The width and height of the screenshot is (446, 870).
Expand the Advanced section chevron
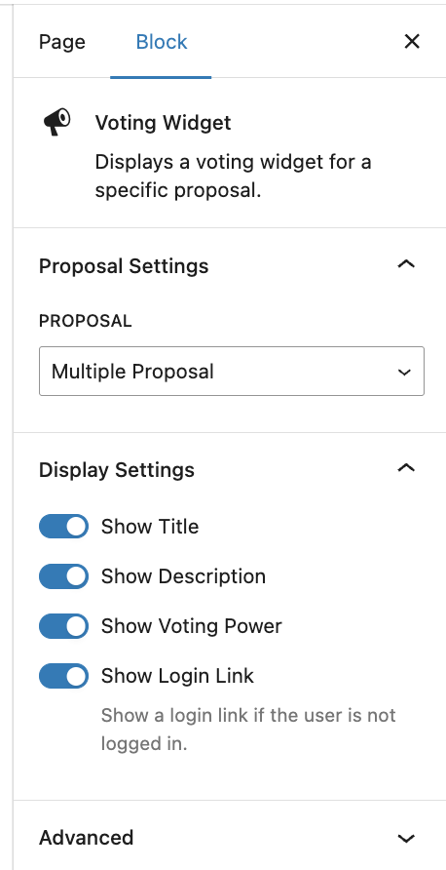point(406,839)
